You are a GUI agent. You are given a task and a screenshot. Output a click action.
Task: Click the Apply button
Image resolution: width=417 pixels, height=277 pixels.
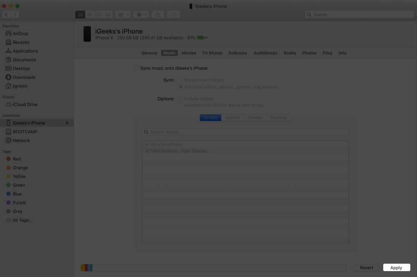click(x=396, y=268)
